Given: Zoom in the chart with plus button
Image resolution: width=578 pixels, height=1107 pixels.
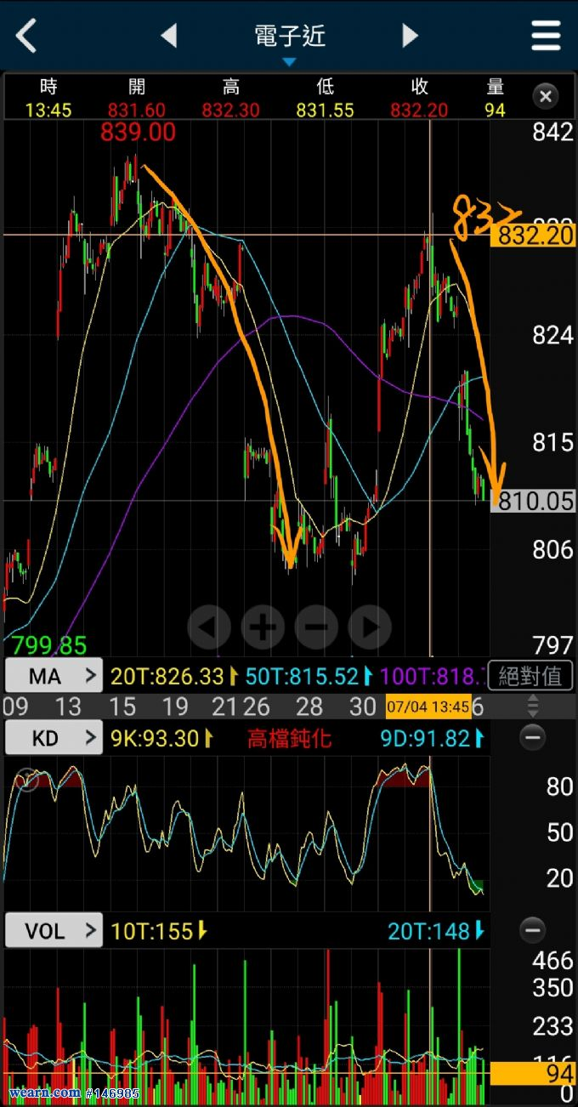Looking at the screenshot, I should click(x=263, y=627).
